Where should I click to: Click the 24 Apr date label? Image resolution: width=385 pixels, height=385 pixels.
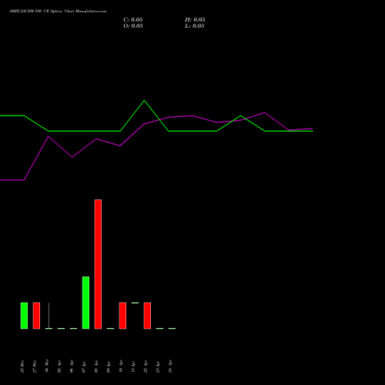pyautogui.click(x=170, y=367)
